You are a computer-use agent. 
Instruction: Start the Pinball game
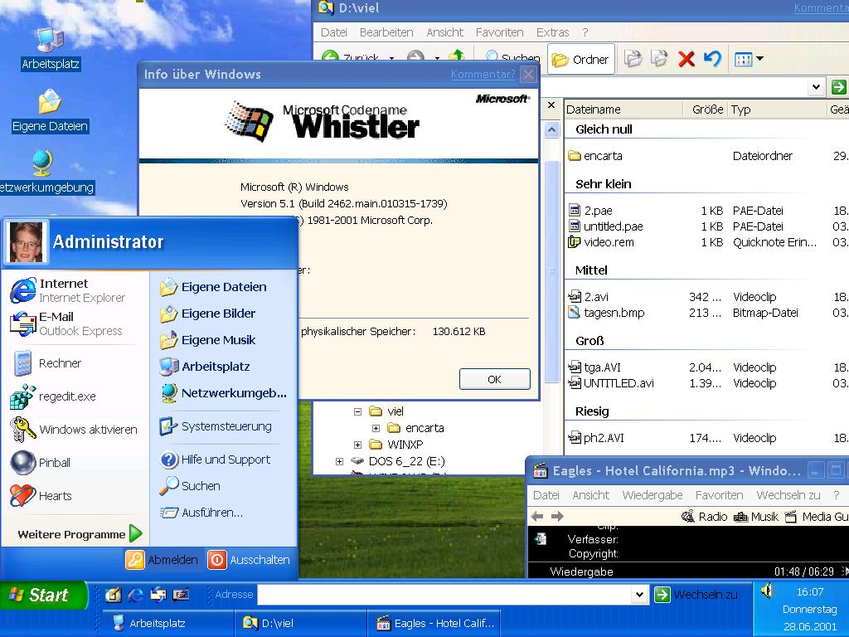41,463
